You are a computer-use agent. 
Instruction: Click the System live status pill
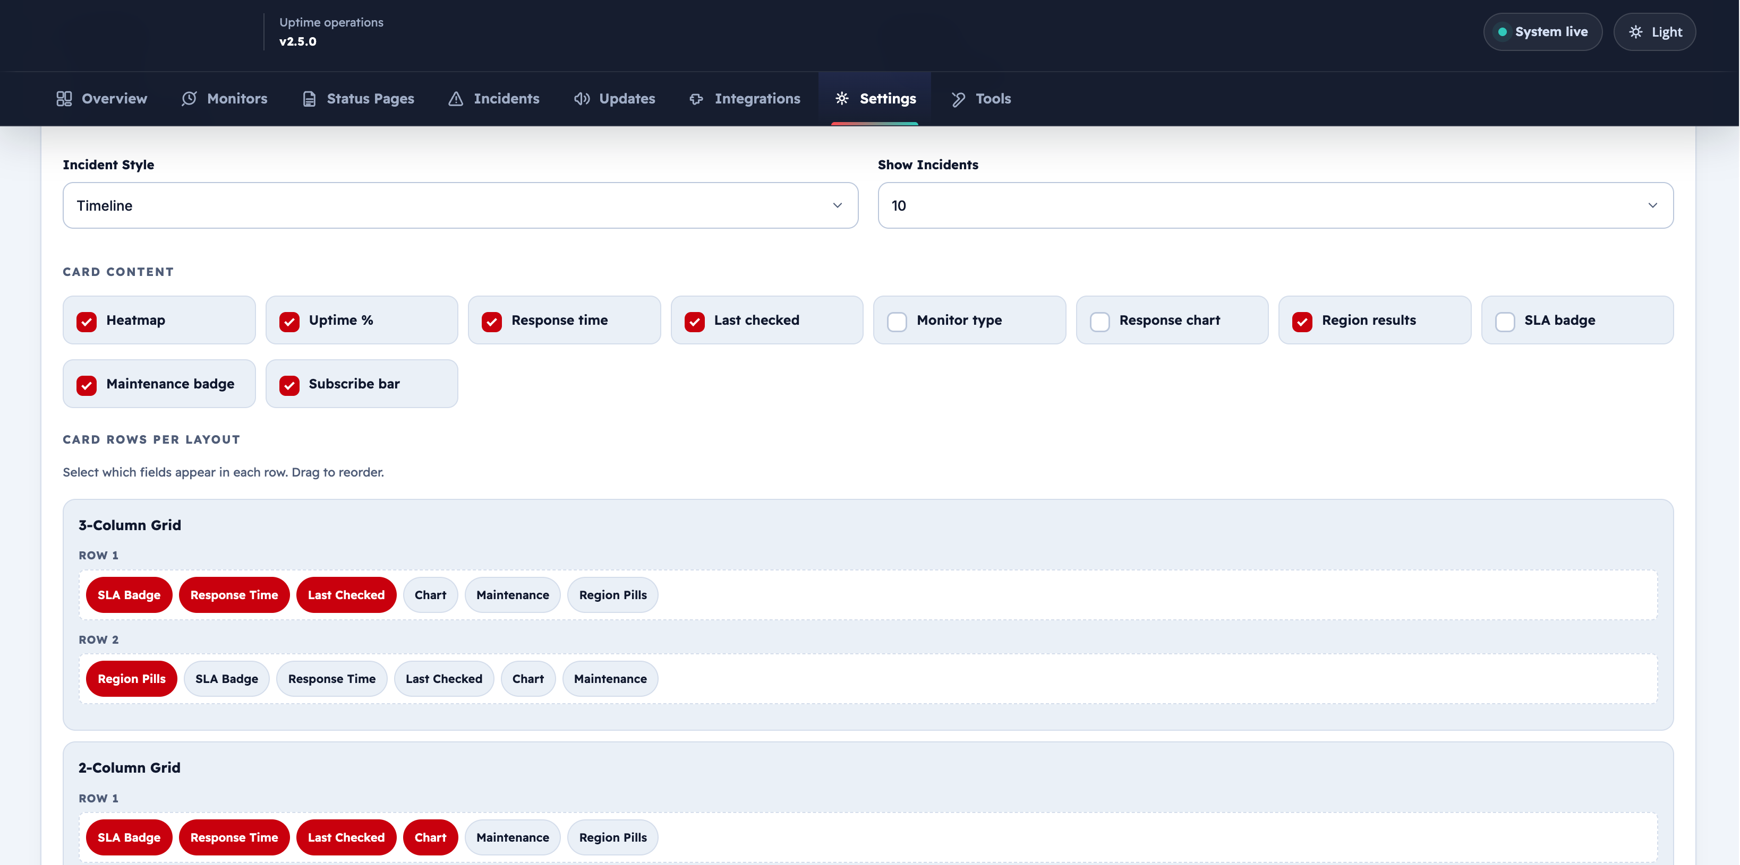1542,32
